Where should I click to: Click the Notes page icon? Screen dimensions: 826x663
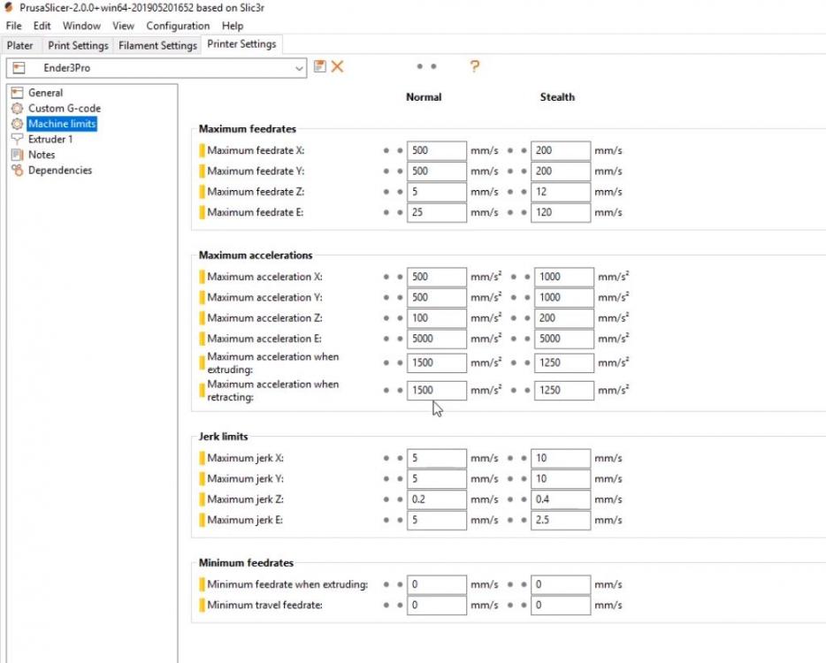[18, 155]
